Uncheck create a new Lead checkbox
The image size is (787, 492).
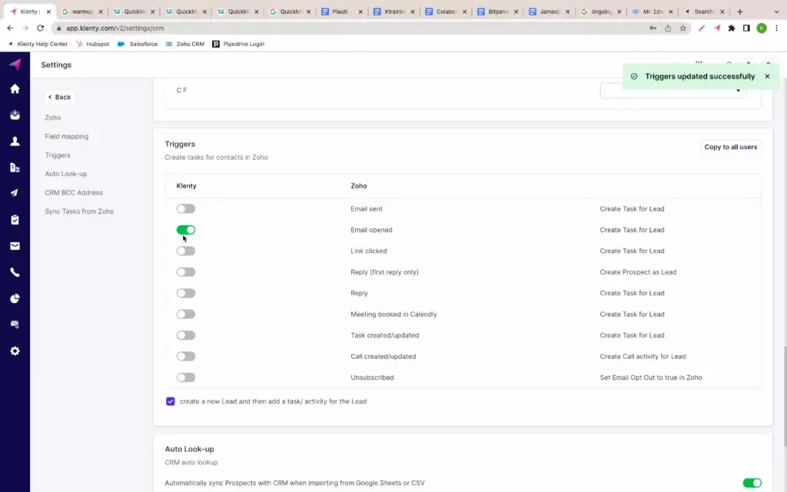(171, 401)
